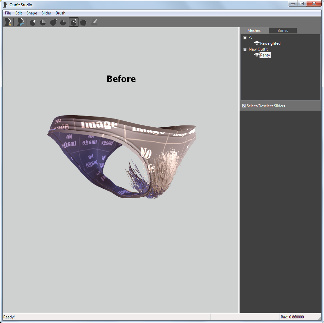
Task: Select the Reweighted mesh item
Action: click(x=270, y=43)
